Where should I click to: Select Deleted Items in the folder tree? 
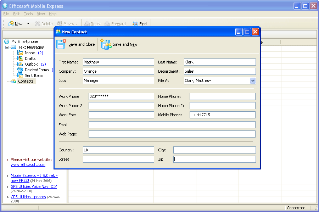(37, 70)
